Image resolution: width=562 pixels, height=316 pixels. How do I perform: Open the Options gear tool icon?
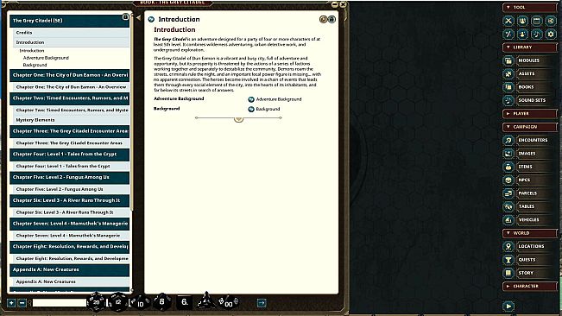pyautogui.click(x=551, y=35)
